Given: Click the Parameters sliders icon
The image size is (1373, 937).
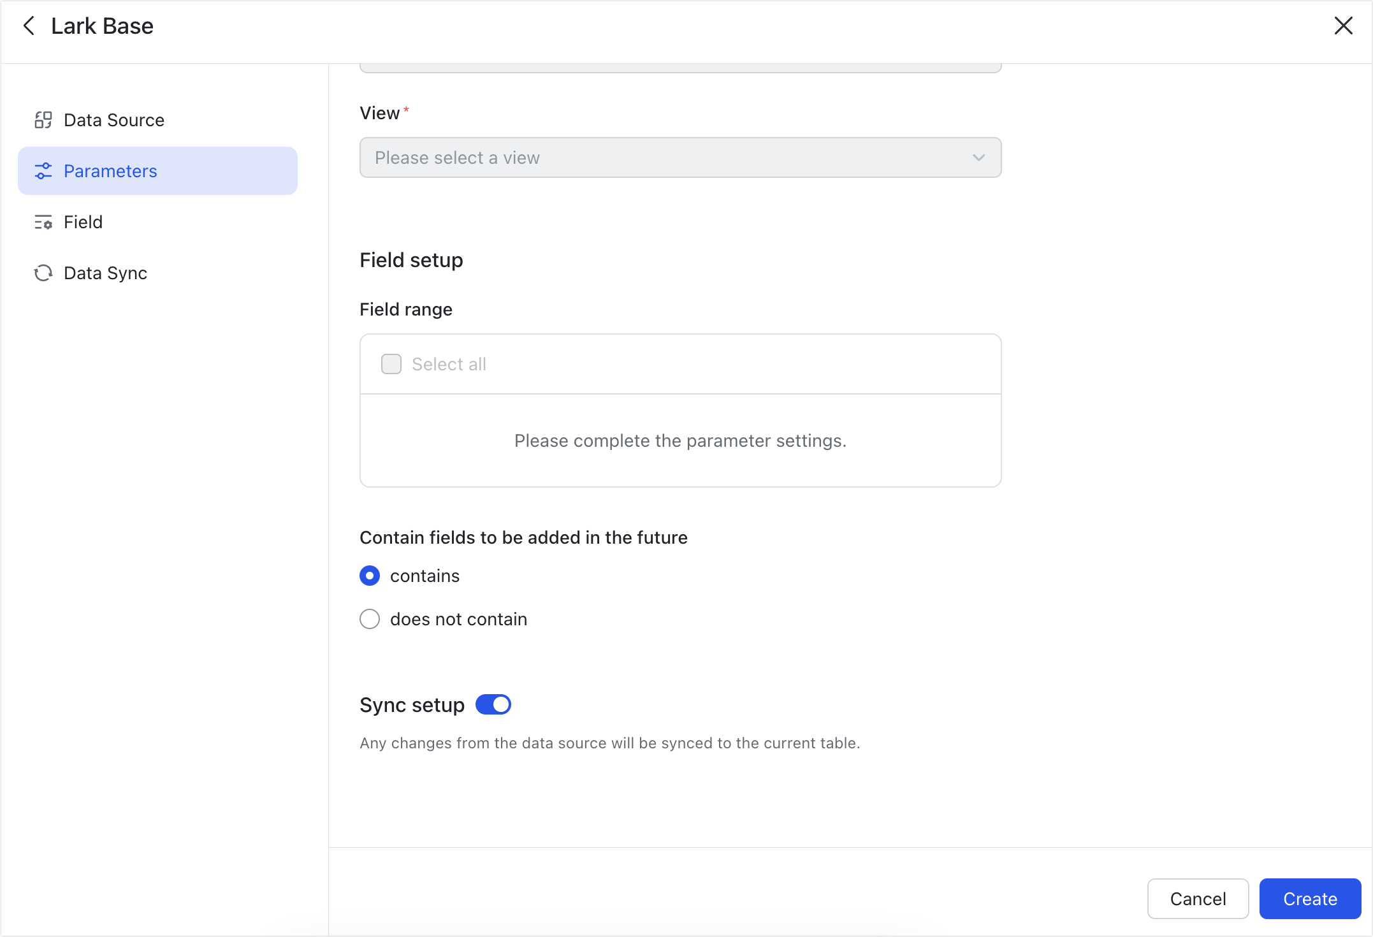Looking at the screenshot, I should [43, 171].
